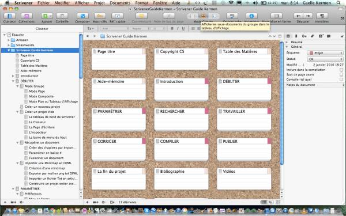The width and height of the screenshot is (346, 216).
Task: Select the corkboard view mode button
Action: (x=203, y=16)
